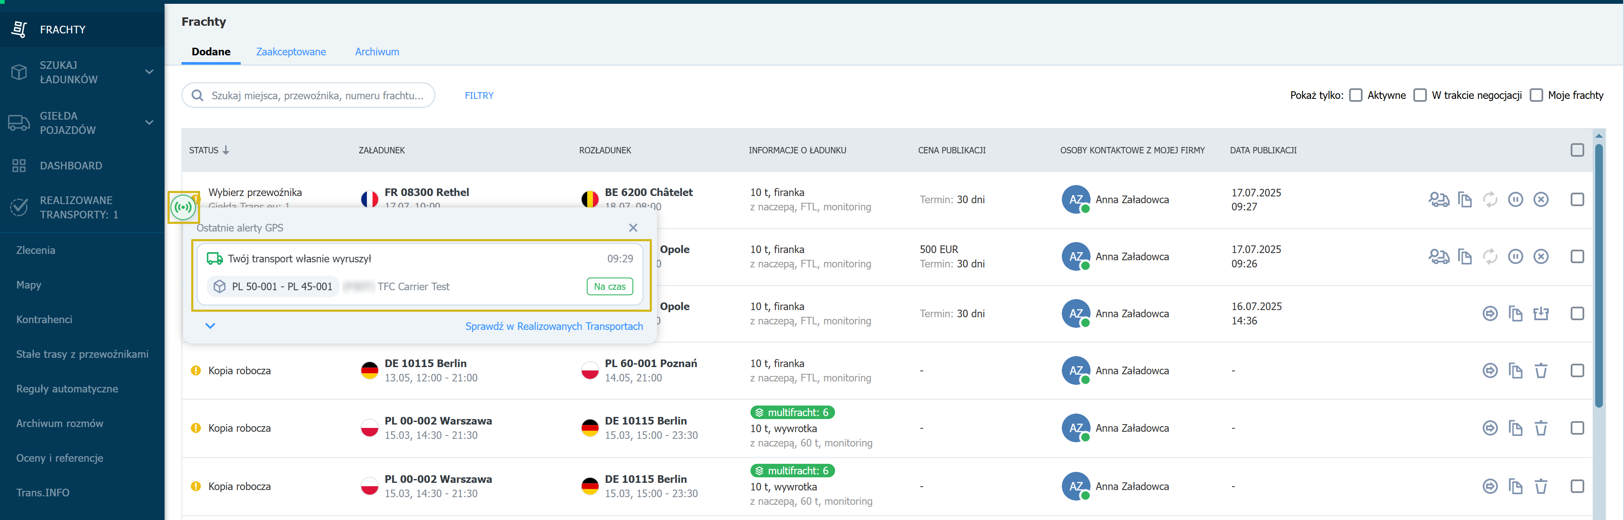Image resolution: width=1624 pixels, height=520 pixels.
Task: Click Anna Załadowca avatar in Poznań row
Action: [1076, 371]
